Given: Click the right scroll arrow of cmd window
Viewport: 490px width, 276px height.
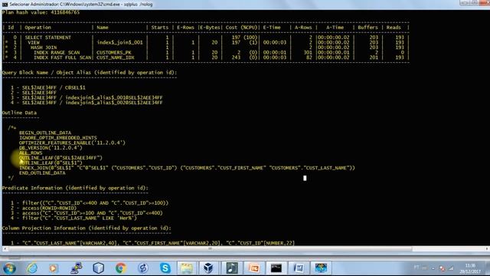Looking at the screenshot, I should [x=487, y=248].
